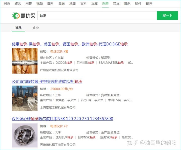Open thumbnail of DODGE bearing listing
The image size is (181, 150).
[25, 61]
